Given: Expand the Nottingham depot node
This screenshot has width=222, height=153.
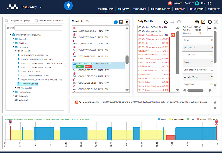Looking at the screenshot, I should click(13, 92).
